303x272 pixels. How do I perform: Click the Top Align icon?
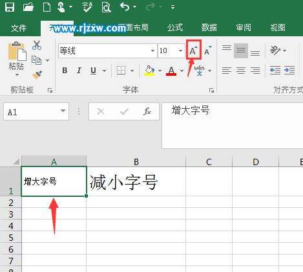[x=227, y=48]
